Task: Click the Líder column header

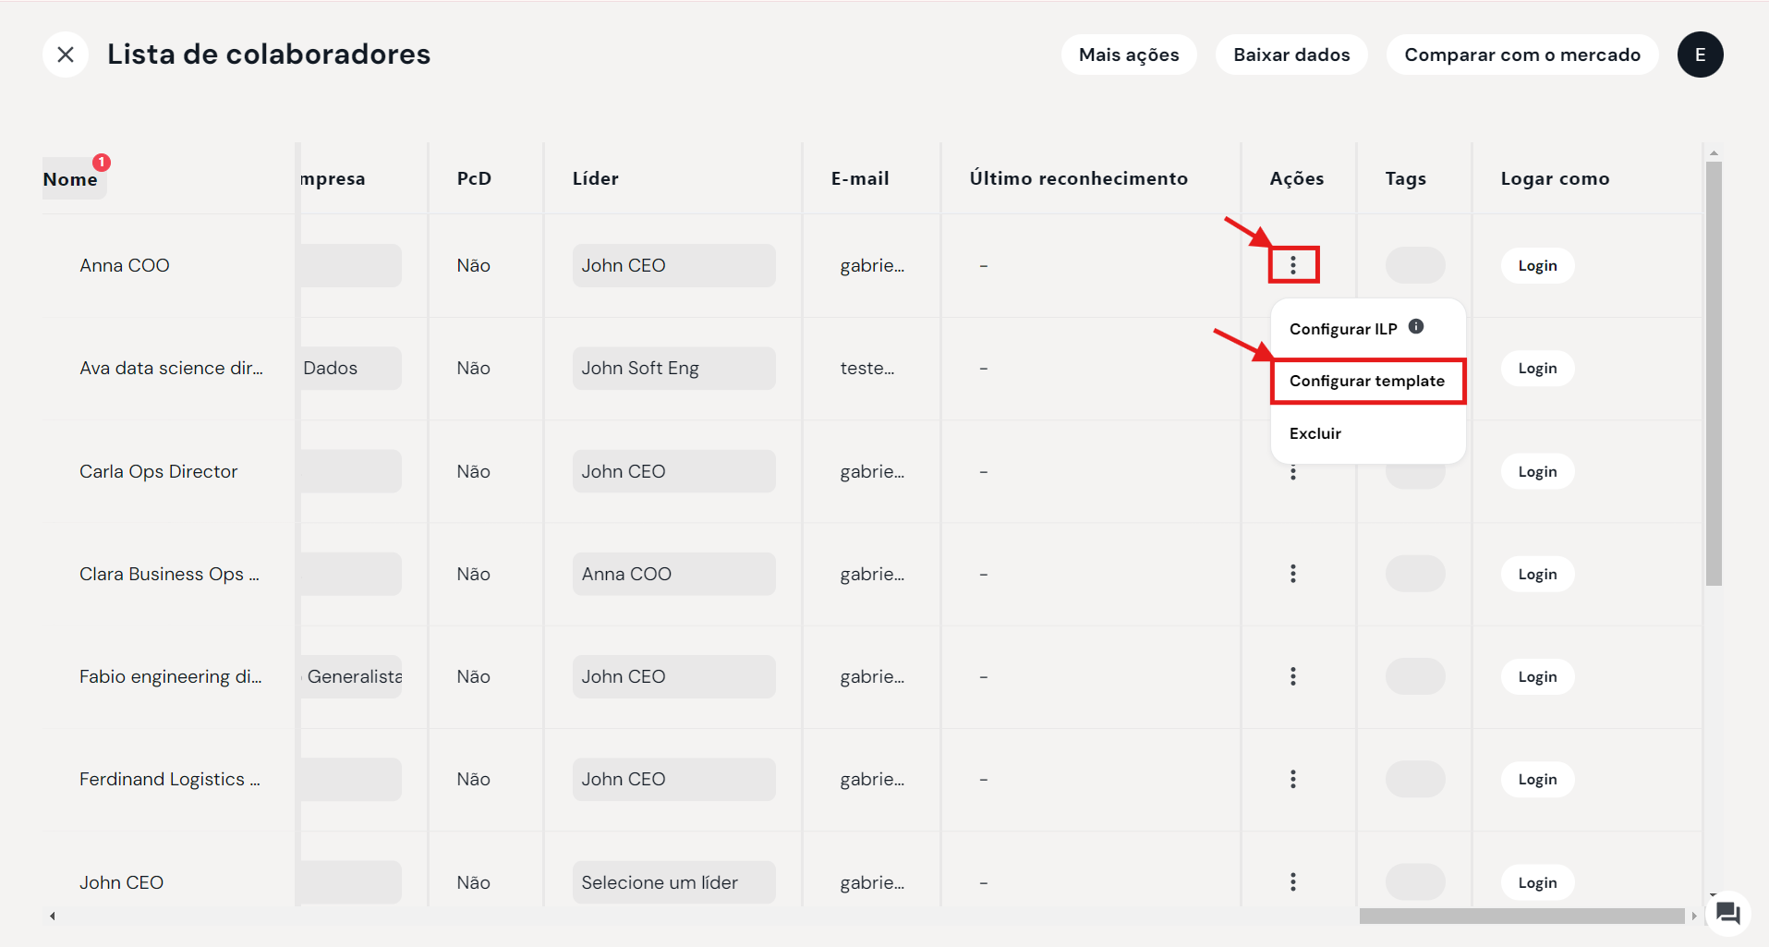Action: pyautogui.click(x=595, y=178)
